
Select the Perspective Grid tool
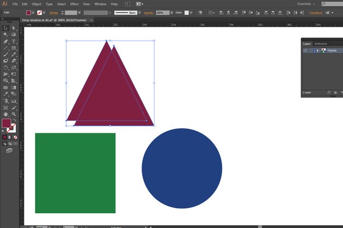tap(14, 81)
